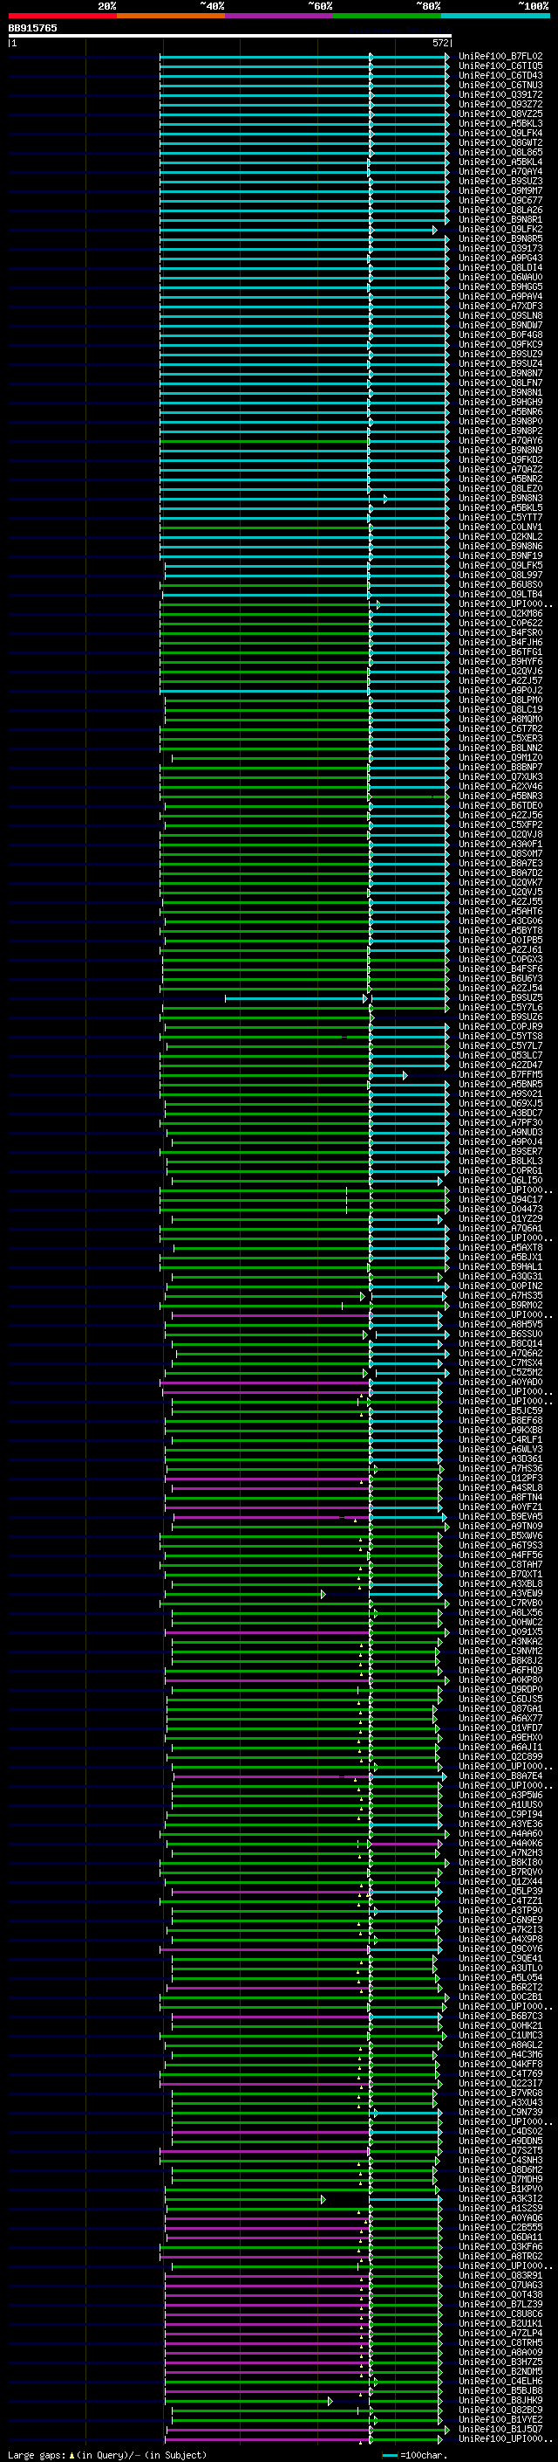This screenshot has width=558, height=2462.
Task: Click the short alignment arrowhead for Q9LFK2
Action: click(435, 230)
